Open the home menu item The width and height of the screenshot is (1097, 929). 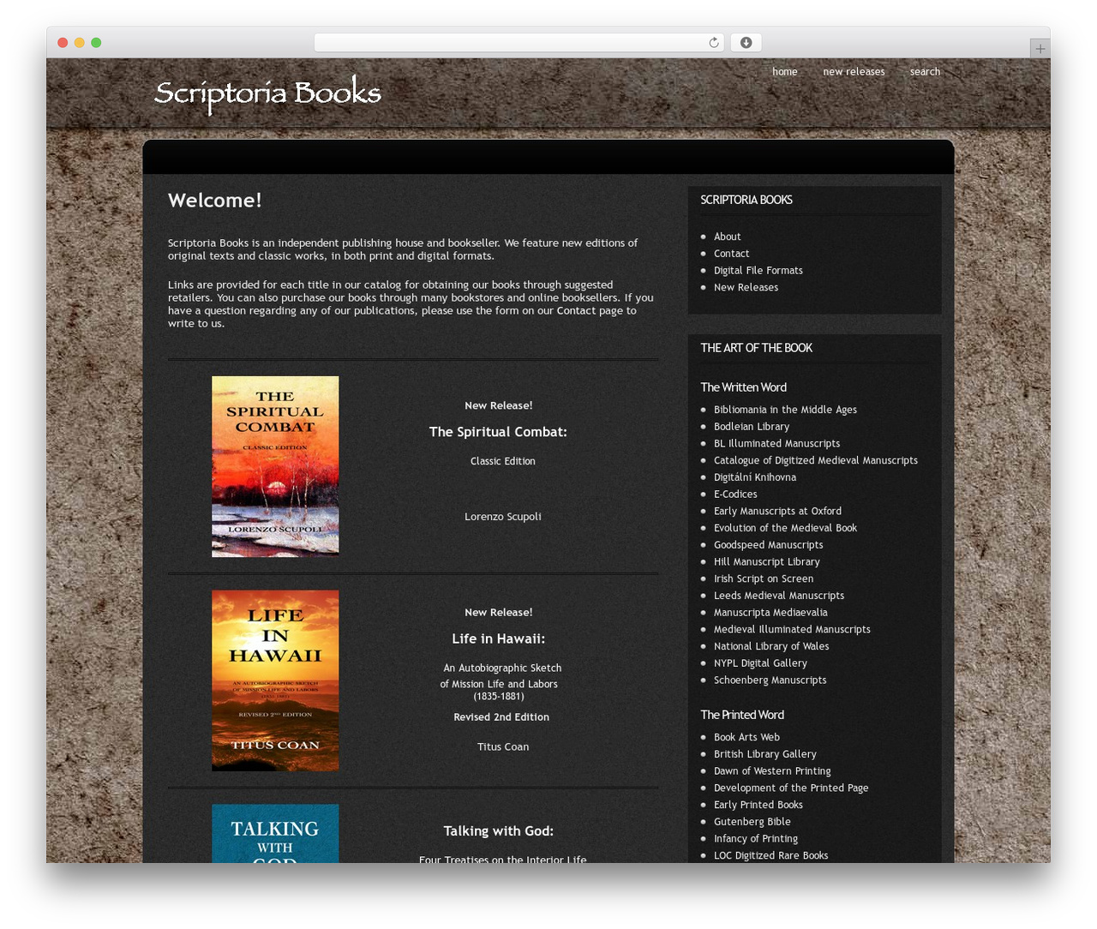784,72
